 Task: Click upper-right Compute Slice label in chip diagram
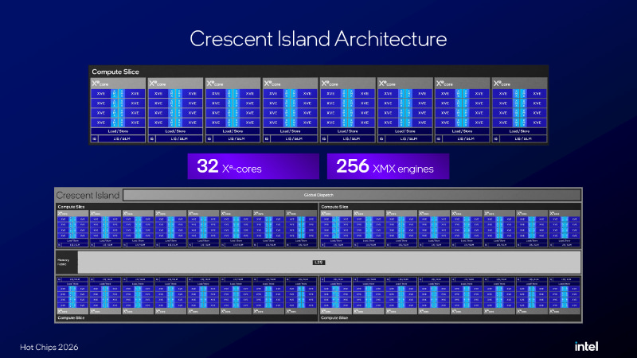(x=334, y=207)
